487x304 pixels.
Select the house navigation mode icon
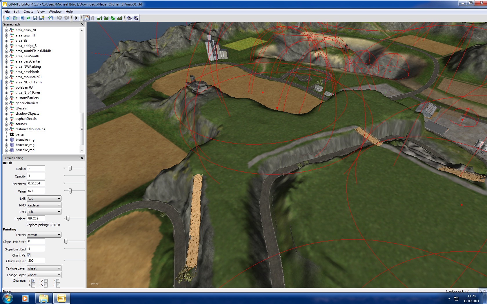click(x=86, y=18)
